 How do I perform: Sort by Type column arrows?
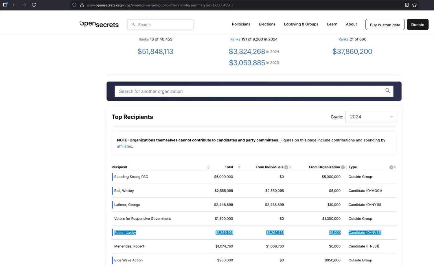(395, 167)
